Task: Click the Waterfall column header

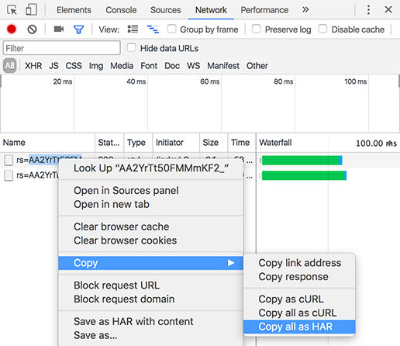Action: pos(275,143)
